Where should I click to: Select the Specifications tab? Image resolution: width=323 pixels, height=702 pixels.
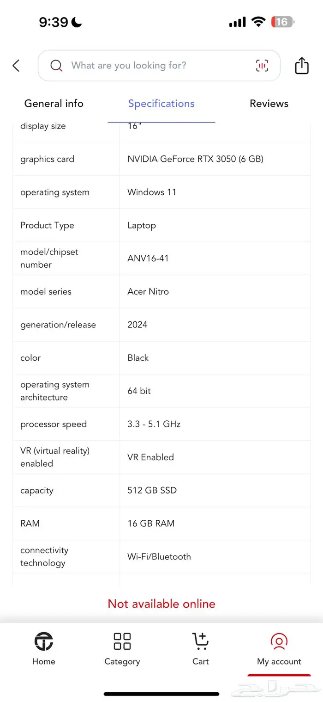coord(161,104)
